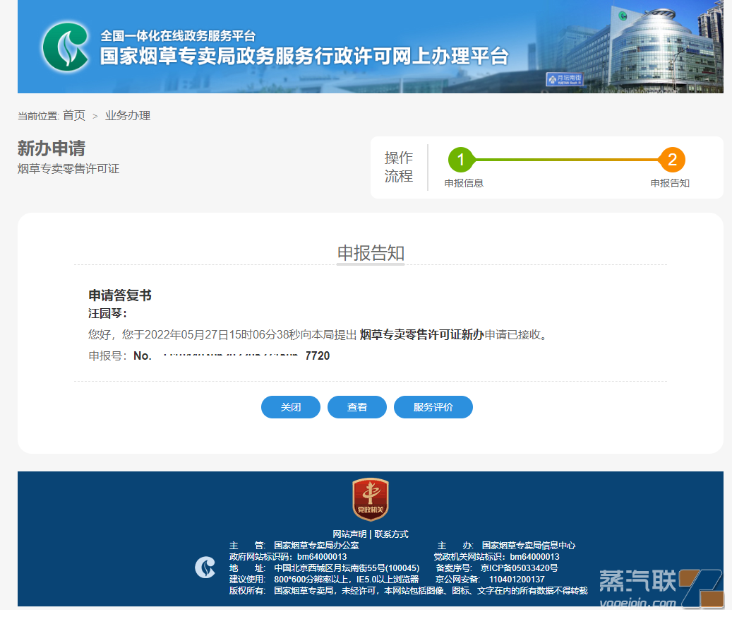Click the green leaf logo in the header

[64, 46]
